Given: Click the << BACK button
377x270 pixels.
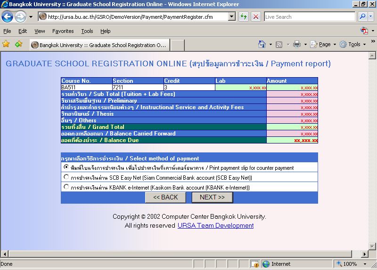Looking at the screenshot, I should pyautogui.click(x=165, y=197).
